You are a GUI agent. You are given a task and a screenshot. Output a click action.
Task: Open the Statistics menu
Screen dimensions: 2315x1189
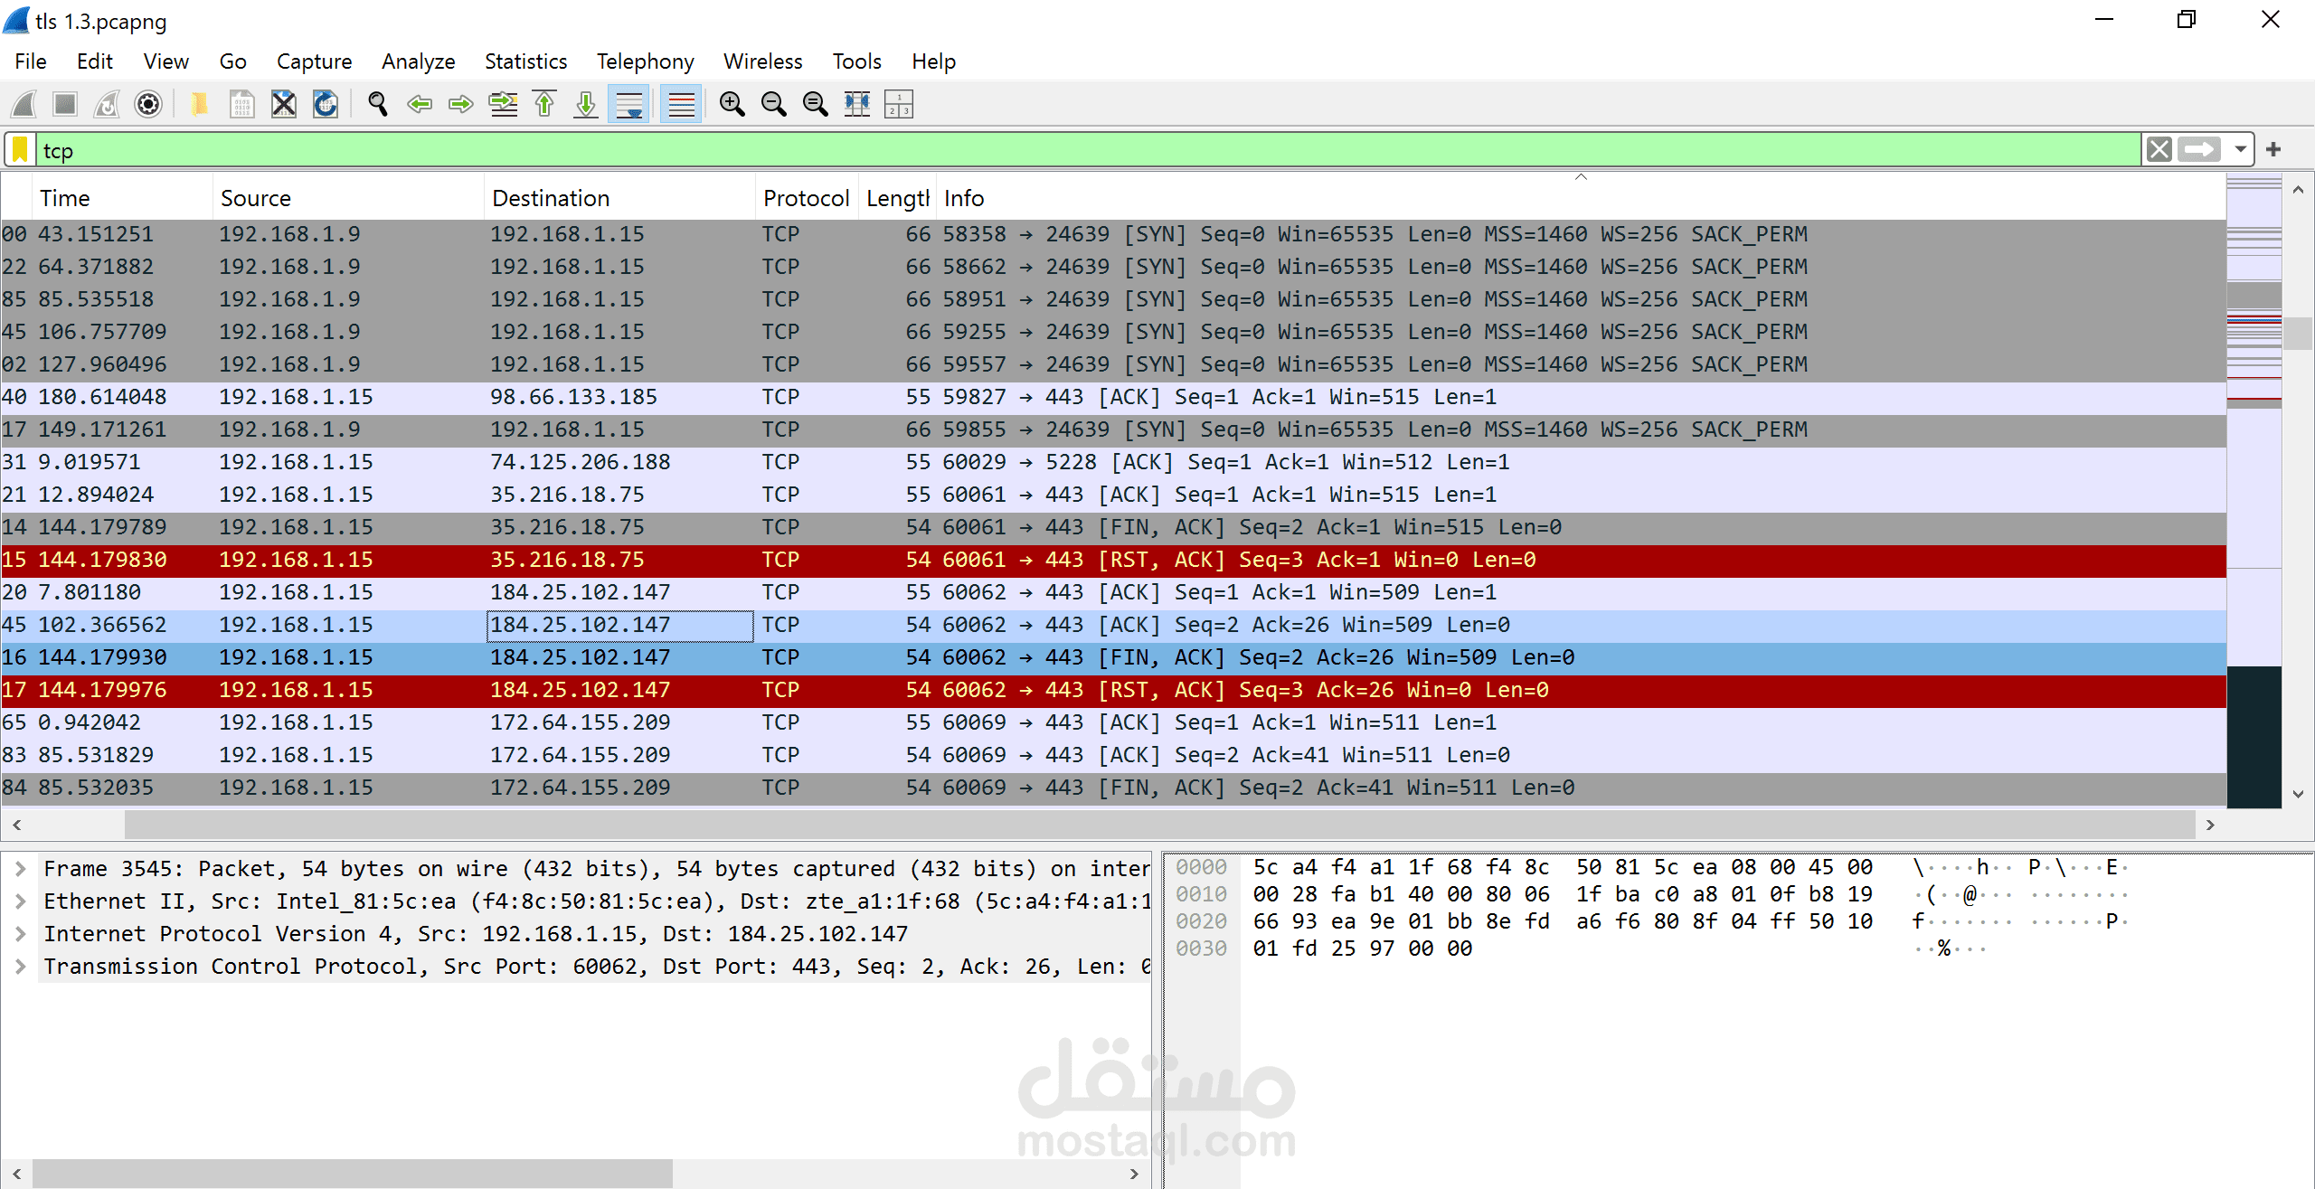tap(525, 61)
